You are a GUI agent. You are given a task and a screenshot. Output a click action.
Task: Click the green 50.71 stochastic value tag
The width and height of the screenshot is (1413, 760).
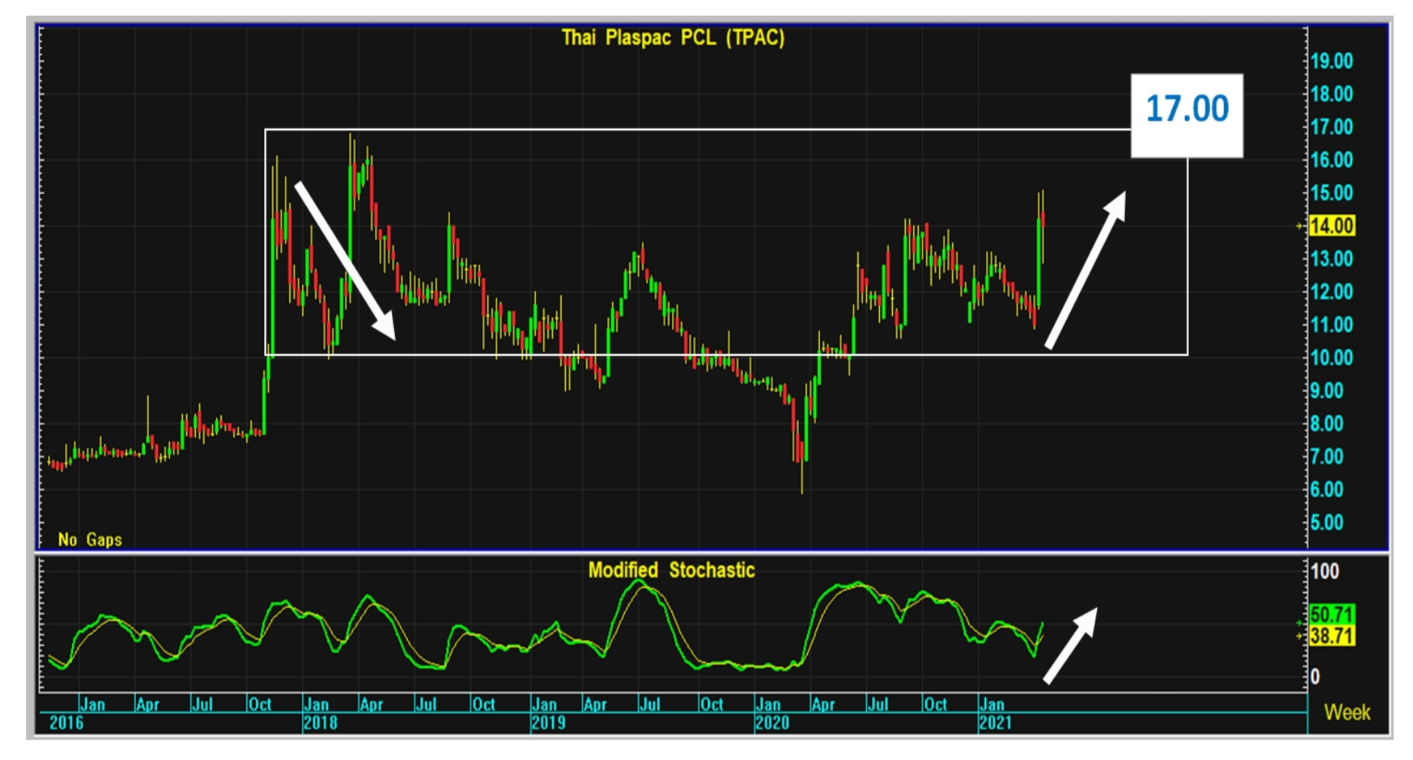(1332, 614)
